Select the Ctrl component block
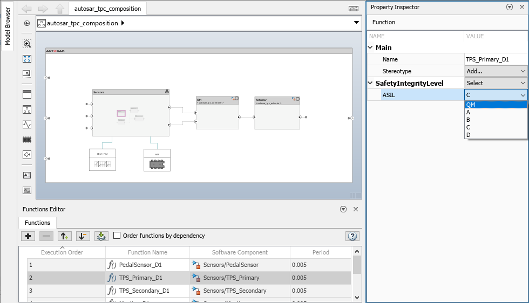This screenshot has height=303, width=529. point(218,113)
